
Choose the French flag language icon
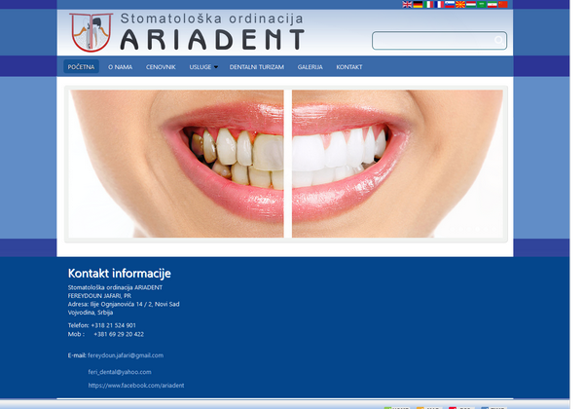pyautogui.click(x=440, y=5)
